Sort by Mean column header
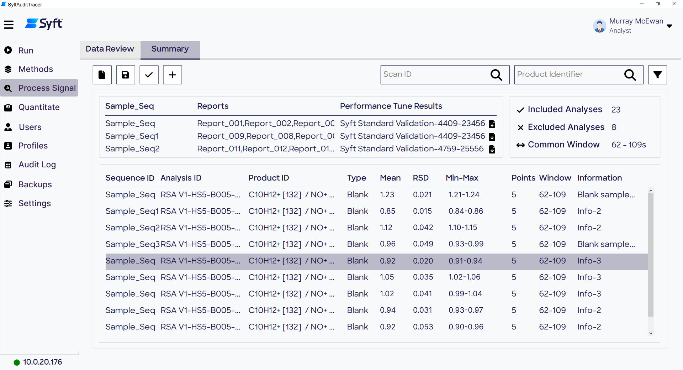 coord(390,178)
